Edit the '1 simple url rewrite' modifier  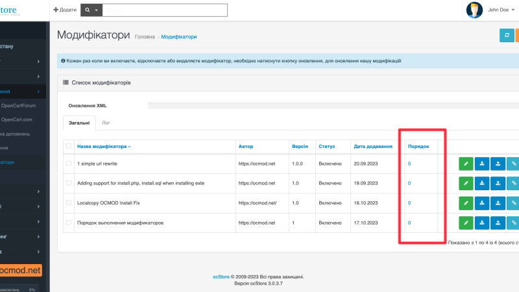point(466,164)
